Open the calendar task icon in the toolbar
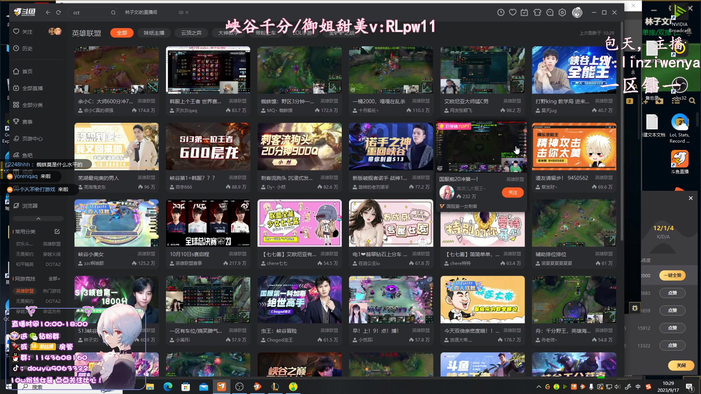 click(525, 12)
